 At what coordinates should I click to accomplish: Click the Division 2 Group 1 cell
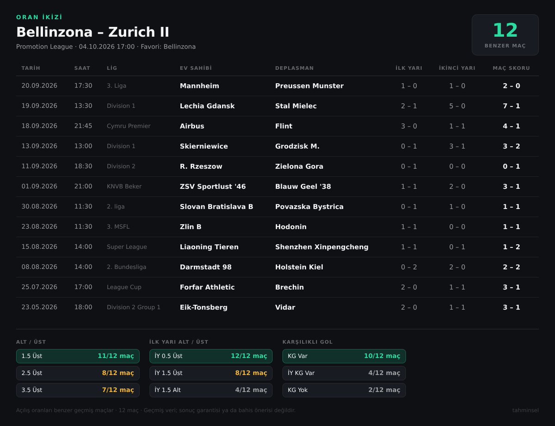tap(134, 307)
